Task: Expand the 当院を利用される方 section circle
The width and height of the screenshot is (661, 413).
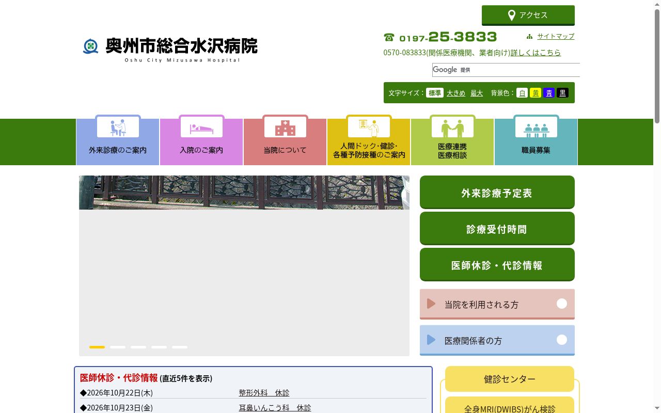Action: 562,304
